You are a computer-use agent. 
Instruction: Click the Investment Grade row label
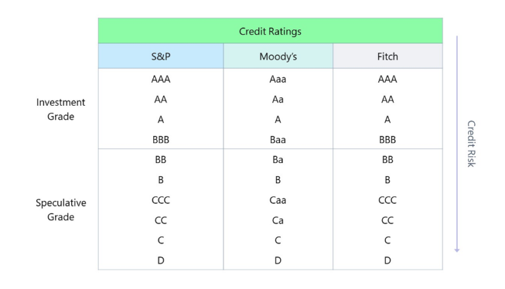coord(60,110)
